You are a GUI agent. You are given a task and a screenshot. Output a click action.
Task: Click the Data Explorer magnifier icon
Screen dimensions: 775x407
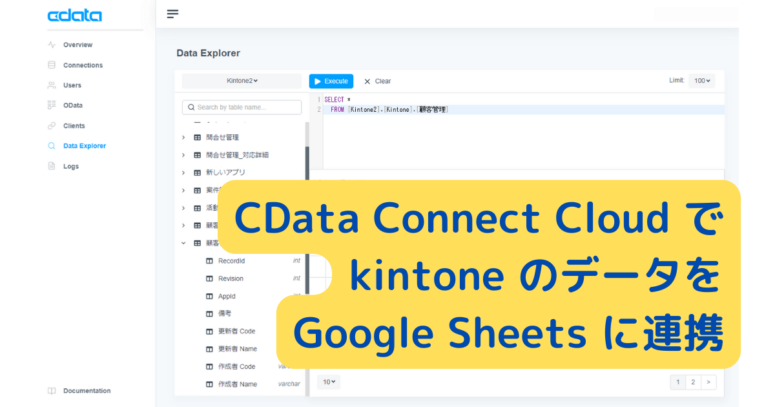(x=52, y=145)
